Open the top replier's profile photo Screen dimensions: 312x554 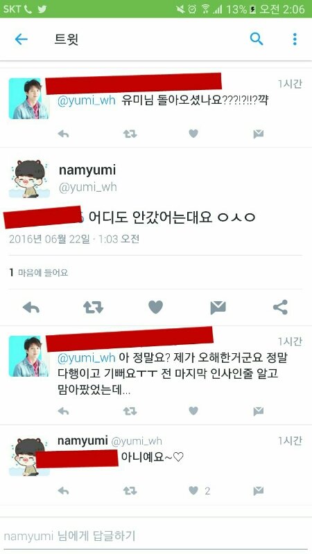(x=29, y=98)
